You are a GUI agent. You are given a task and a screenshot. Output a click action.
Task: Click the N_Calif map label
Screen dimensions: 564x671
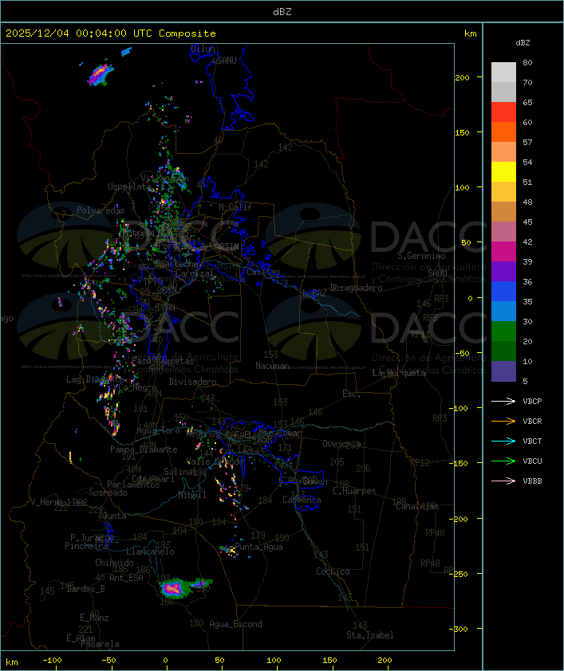pyautogui.click(x=235, y=207)
